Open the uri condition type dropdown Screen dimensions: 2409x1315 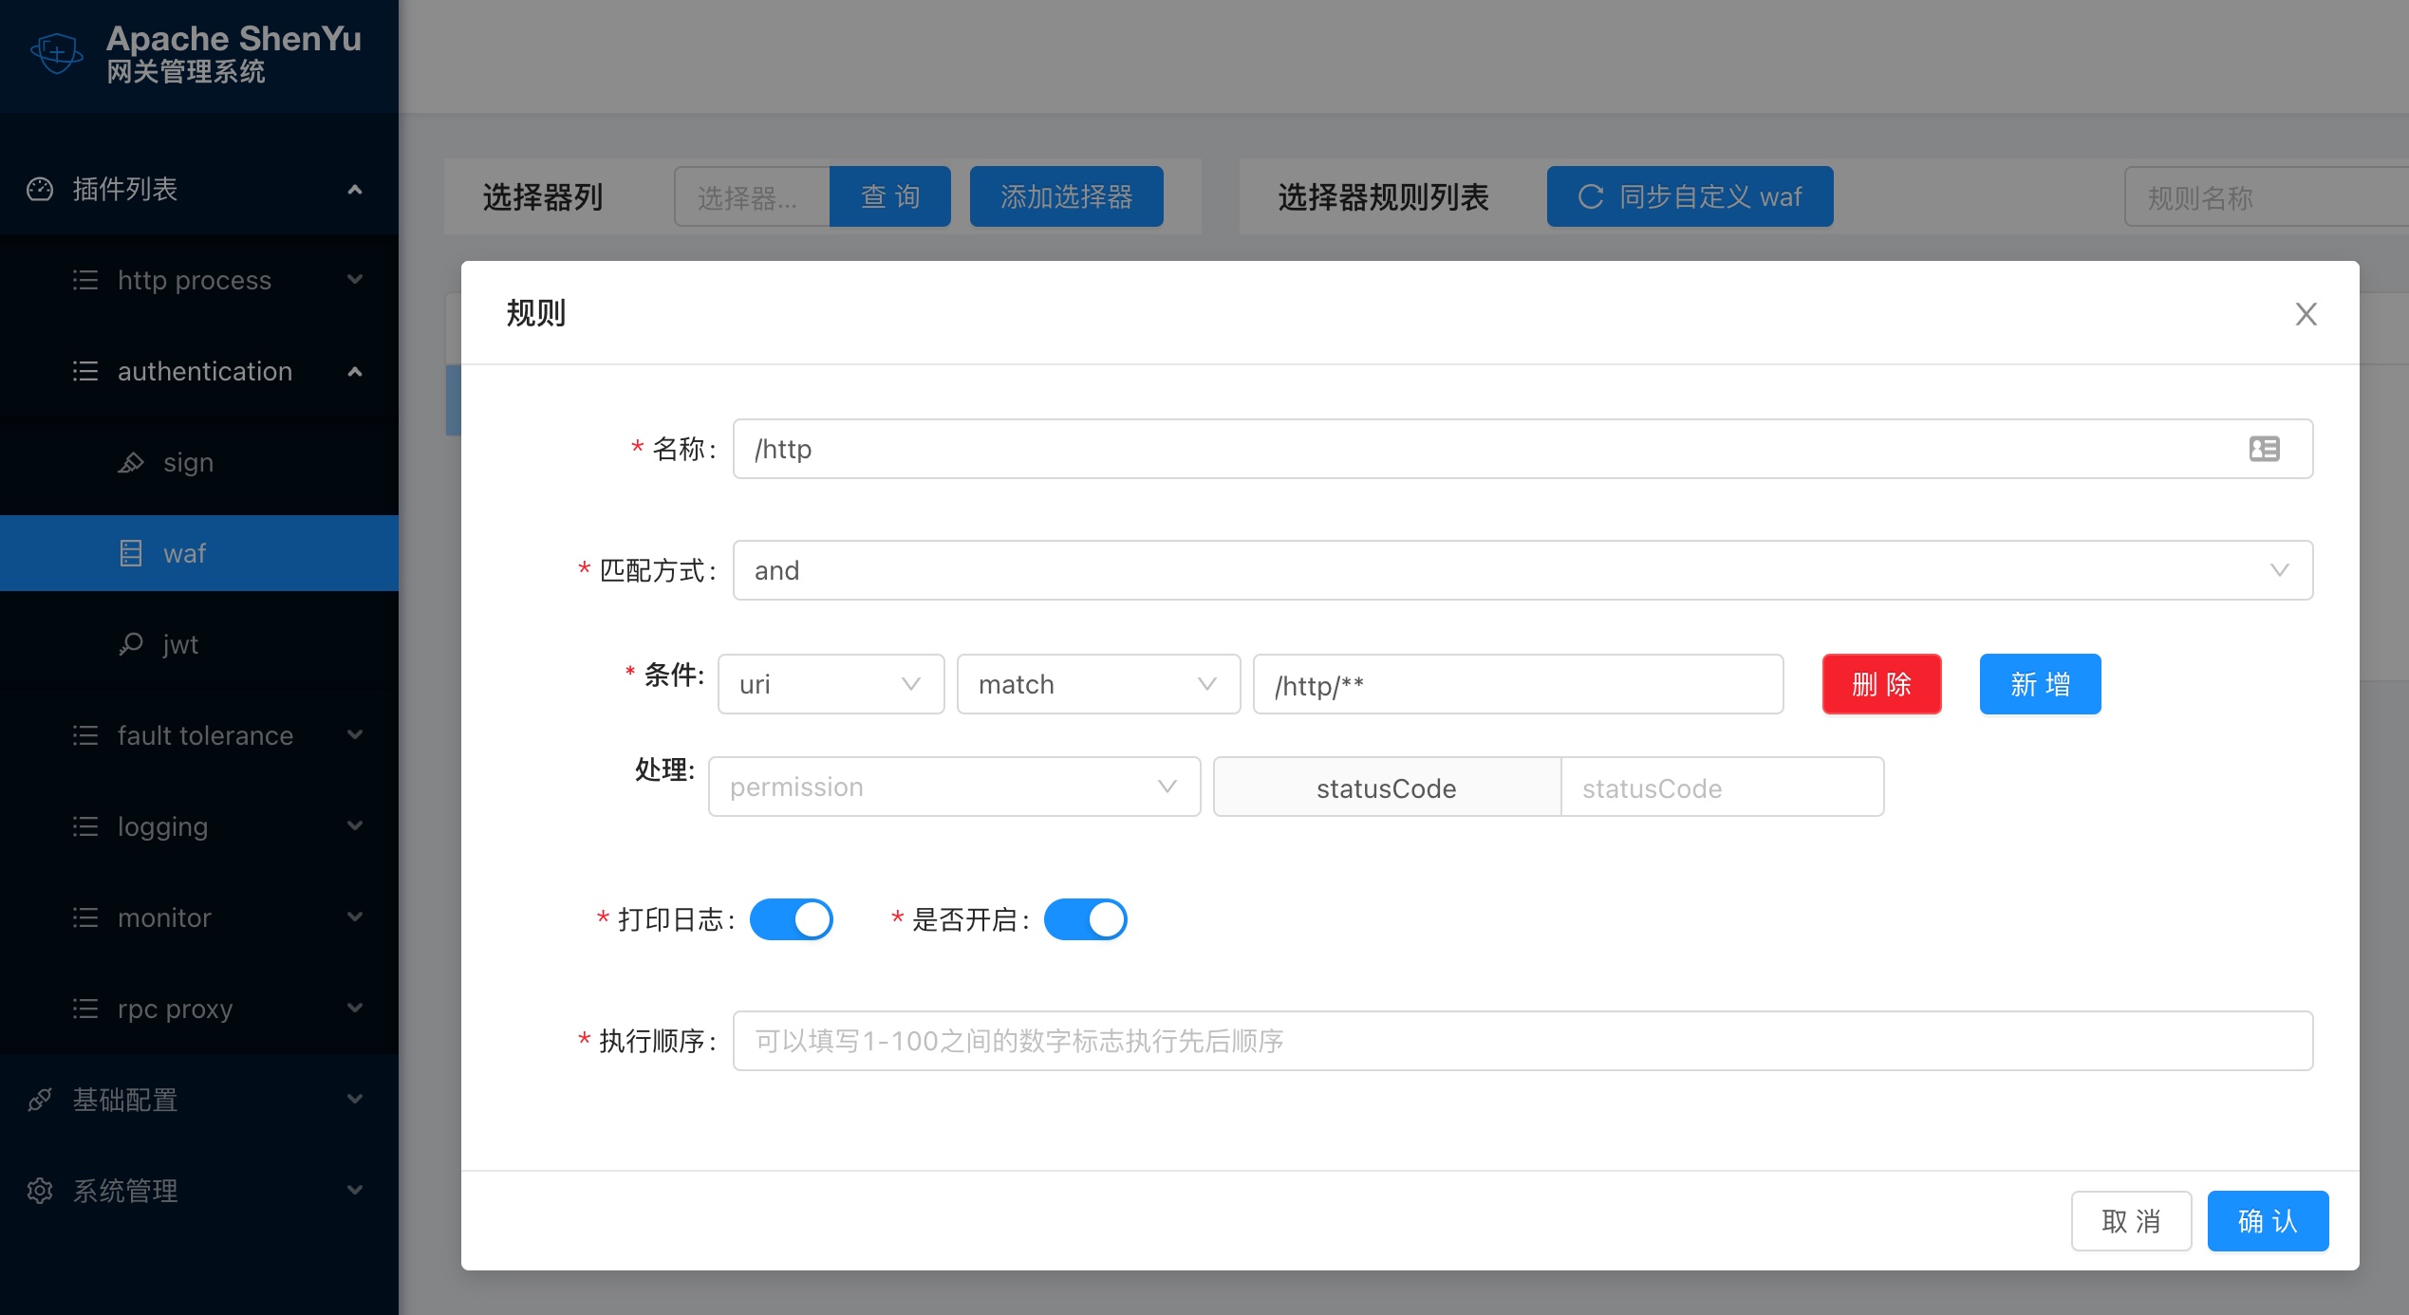(x=831, y=684)
